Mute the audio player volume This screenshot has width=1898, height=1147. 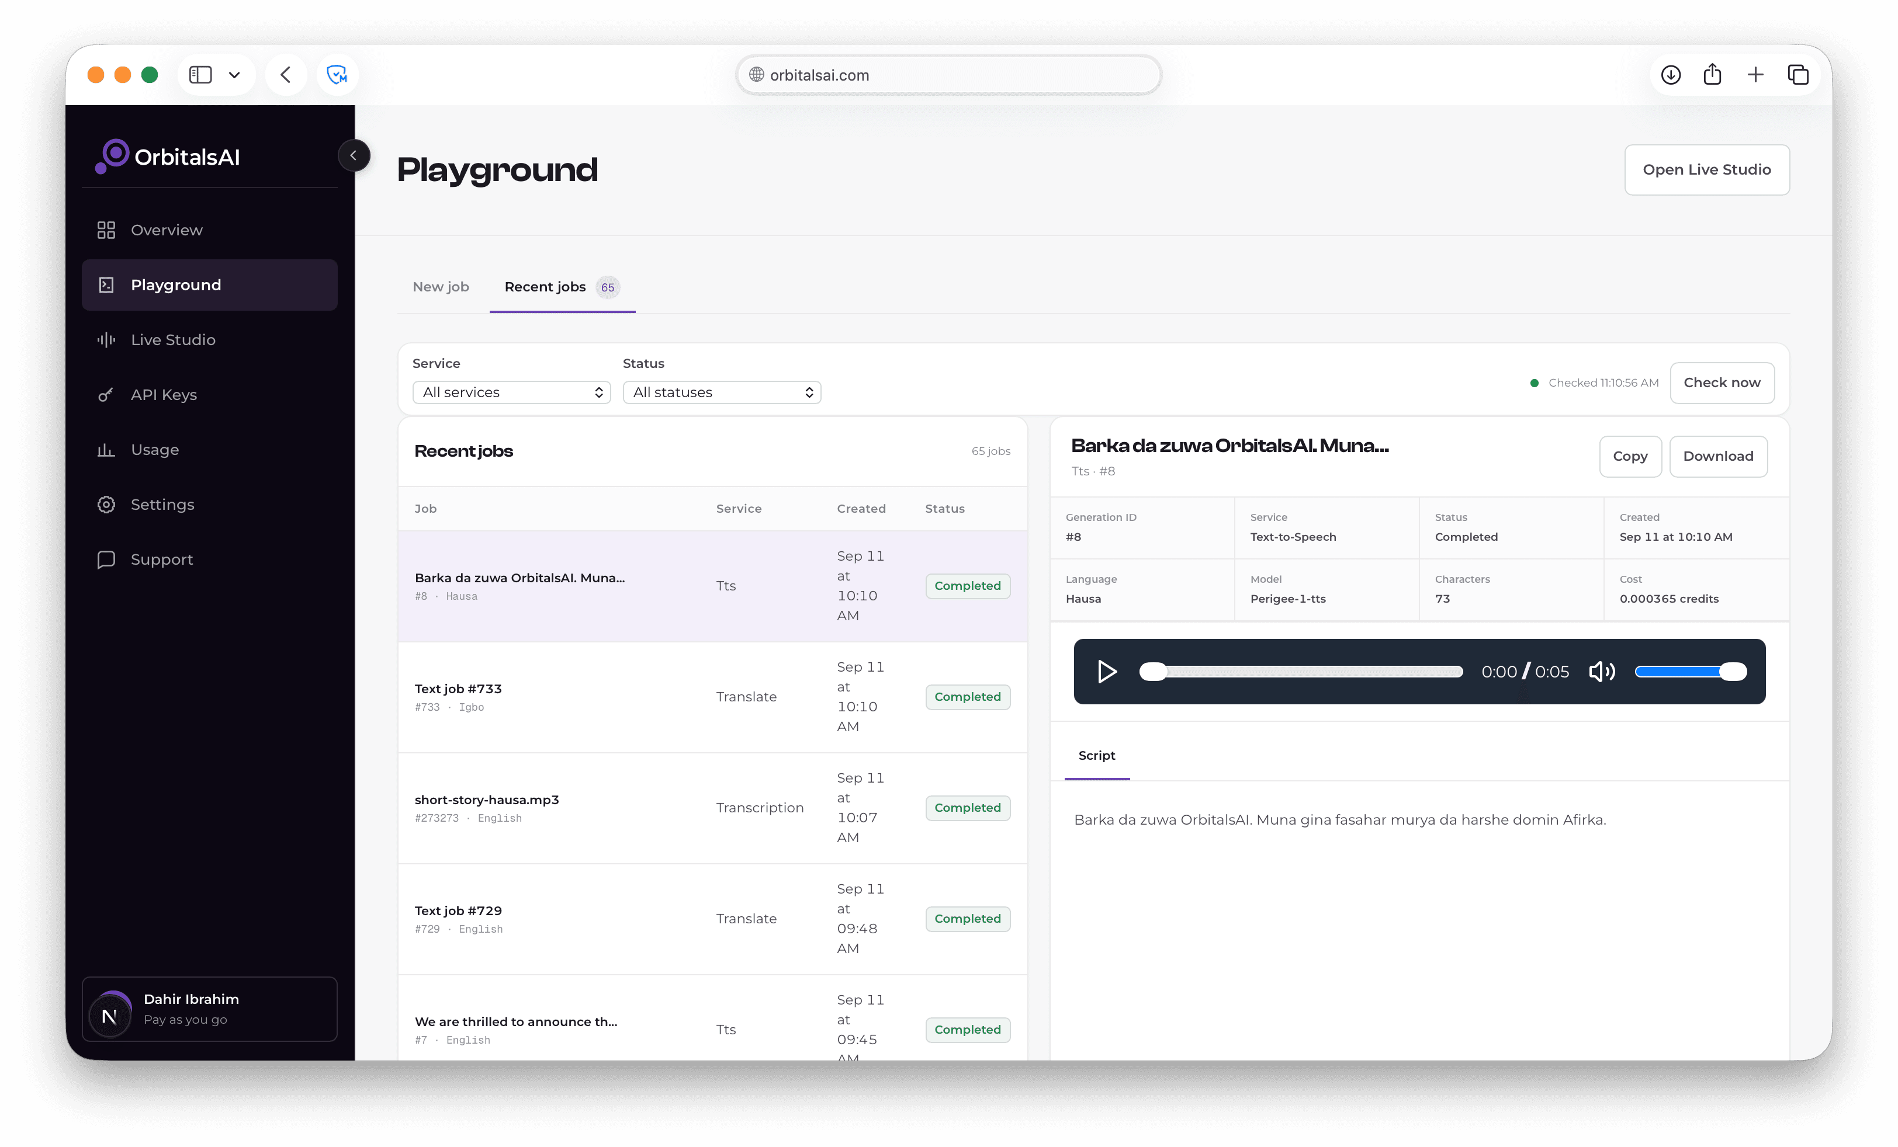click(1601, 671)
